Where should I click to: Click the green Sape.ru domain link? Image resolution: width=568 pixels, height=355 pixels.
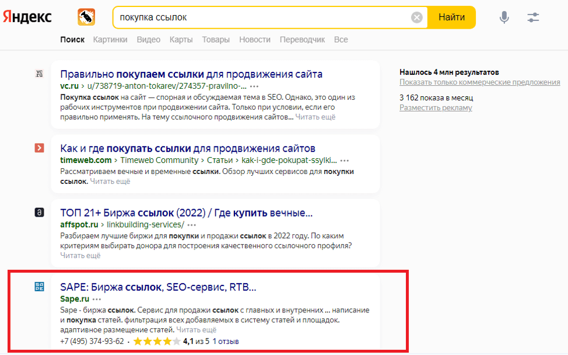[x=75, y=299]
